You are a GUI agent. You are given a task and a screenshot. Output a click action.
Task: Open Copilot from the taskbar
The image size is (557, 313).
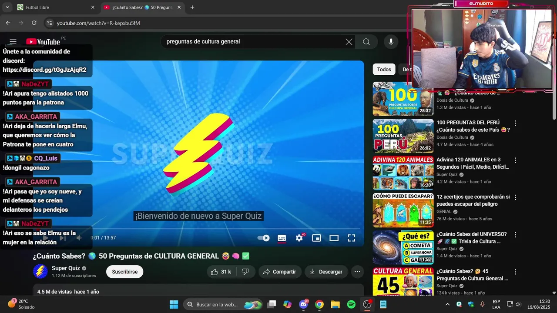pyautogui.click(x=287, y=304)
